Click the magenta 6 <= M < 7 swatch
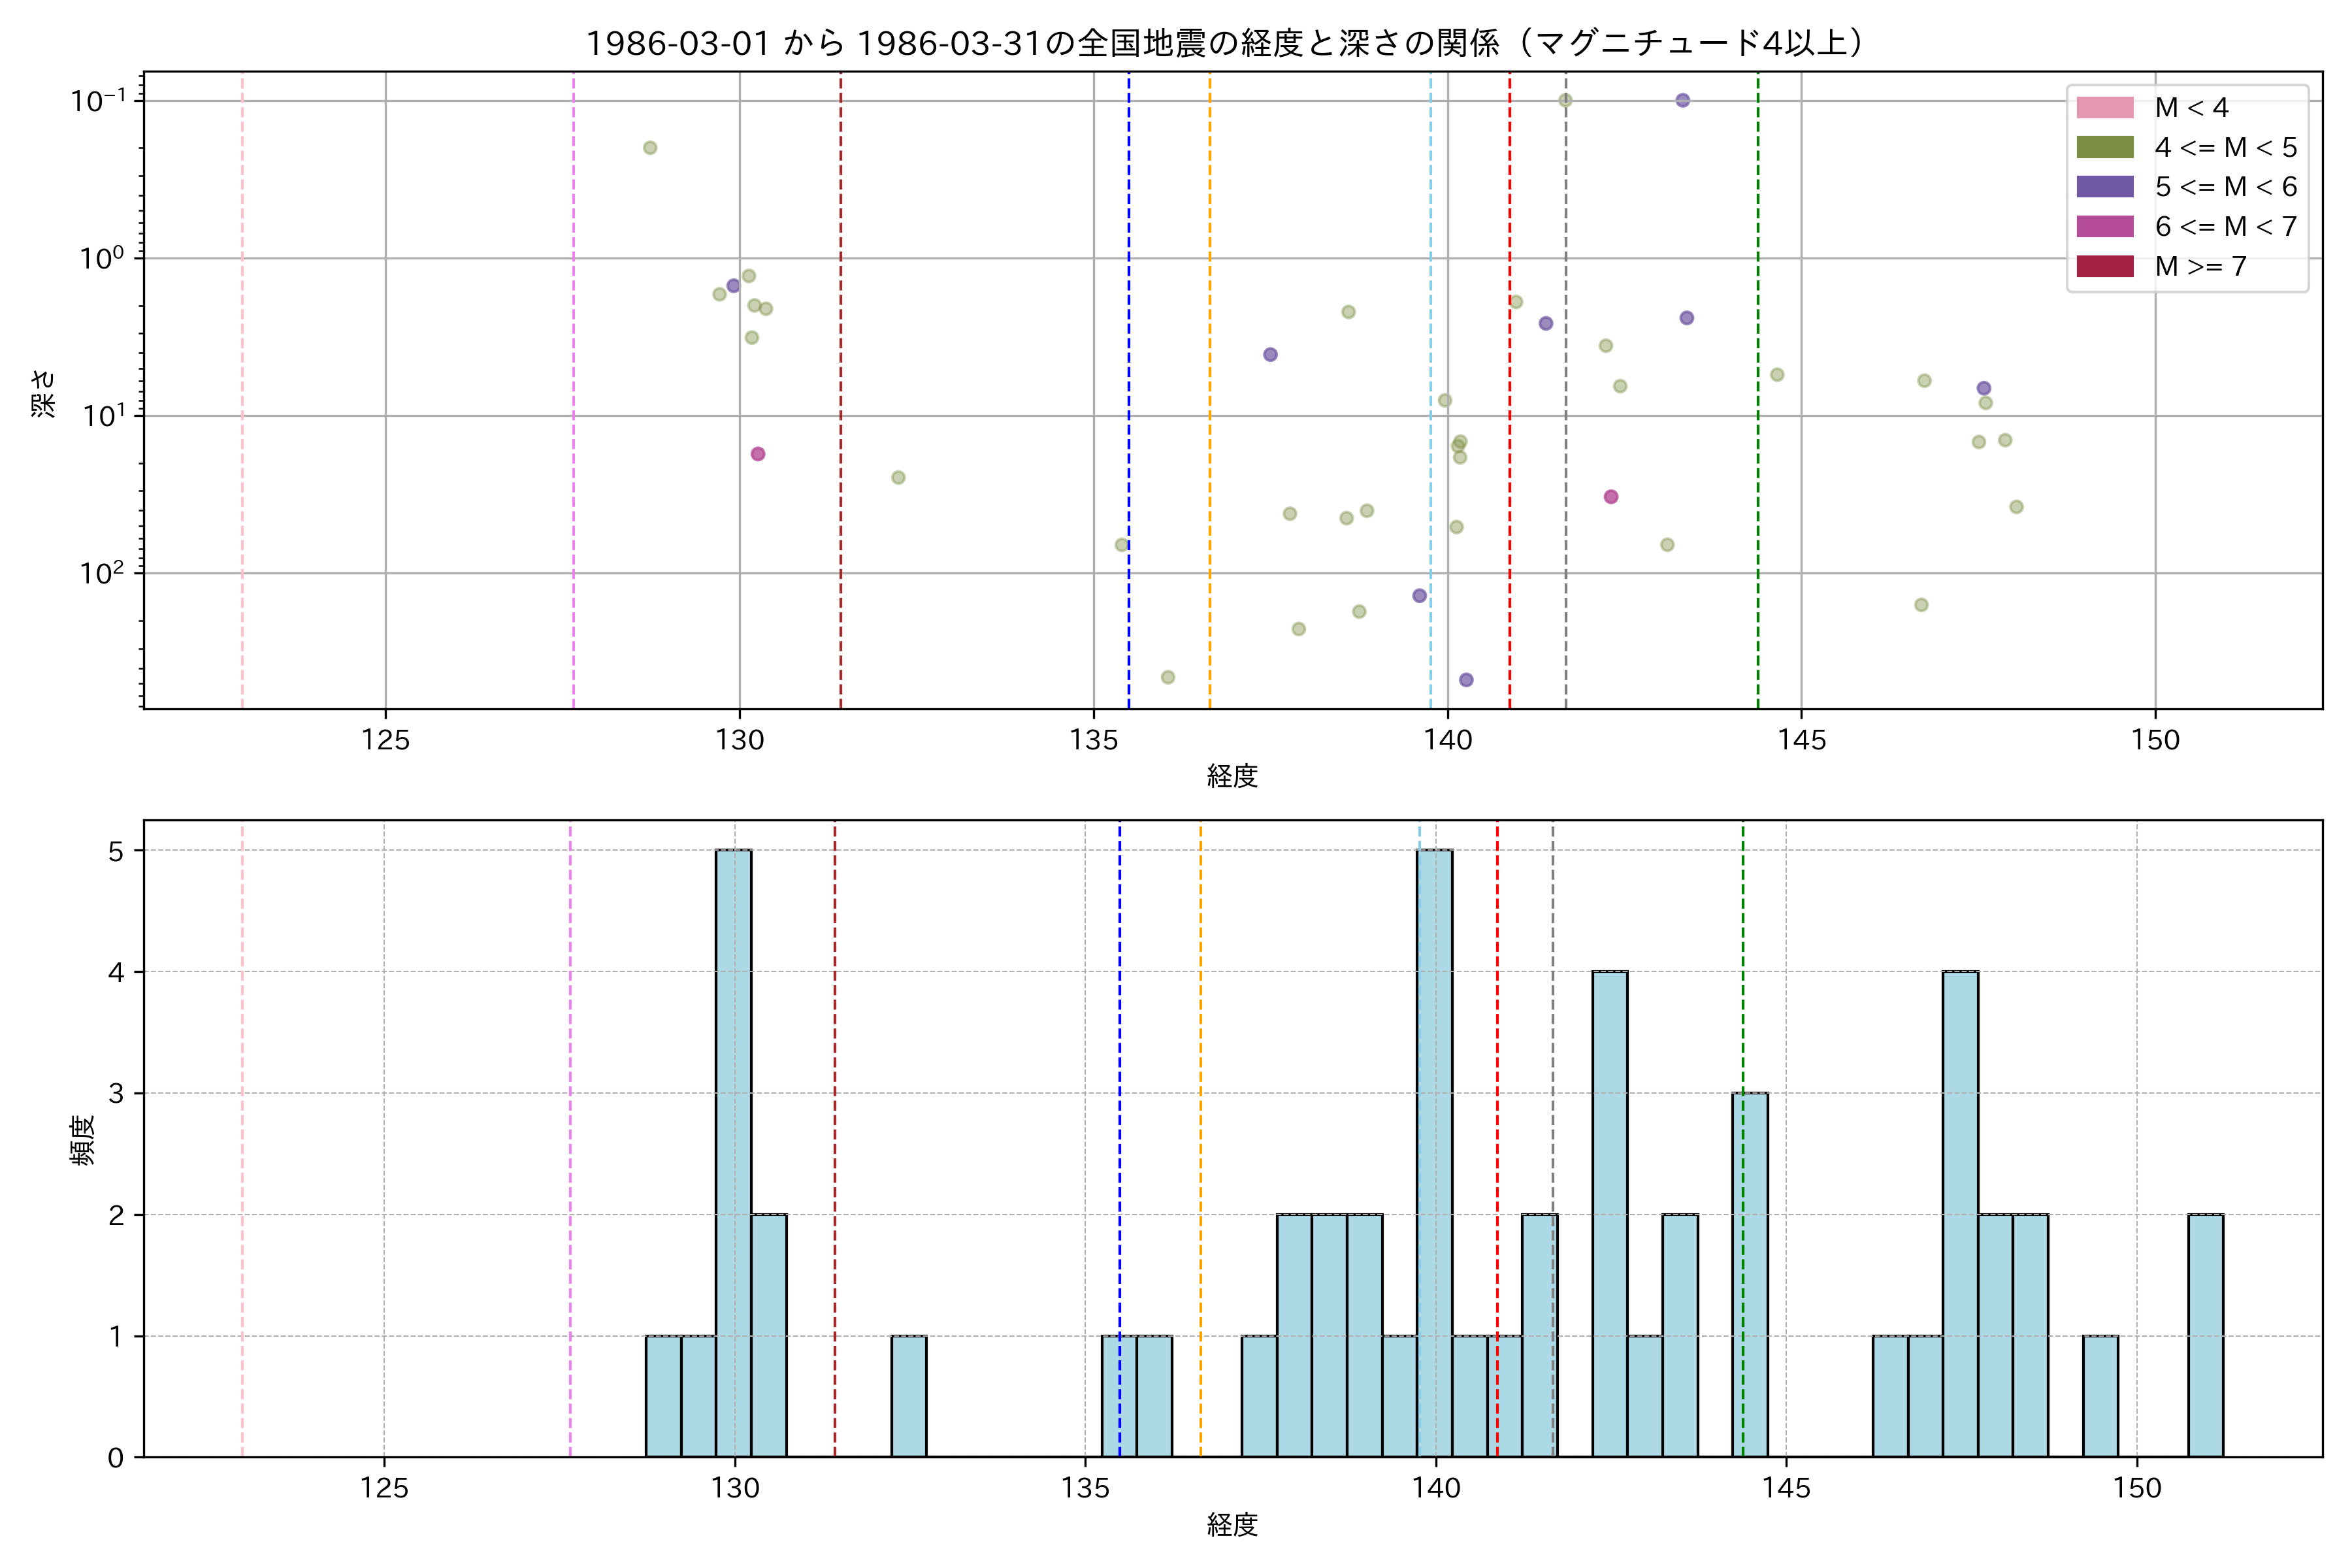The image size is (2352, 1568). [x=2104, y=226]
